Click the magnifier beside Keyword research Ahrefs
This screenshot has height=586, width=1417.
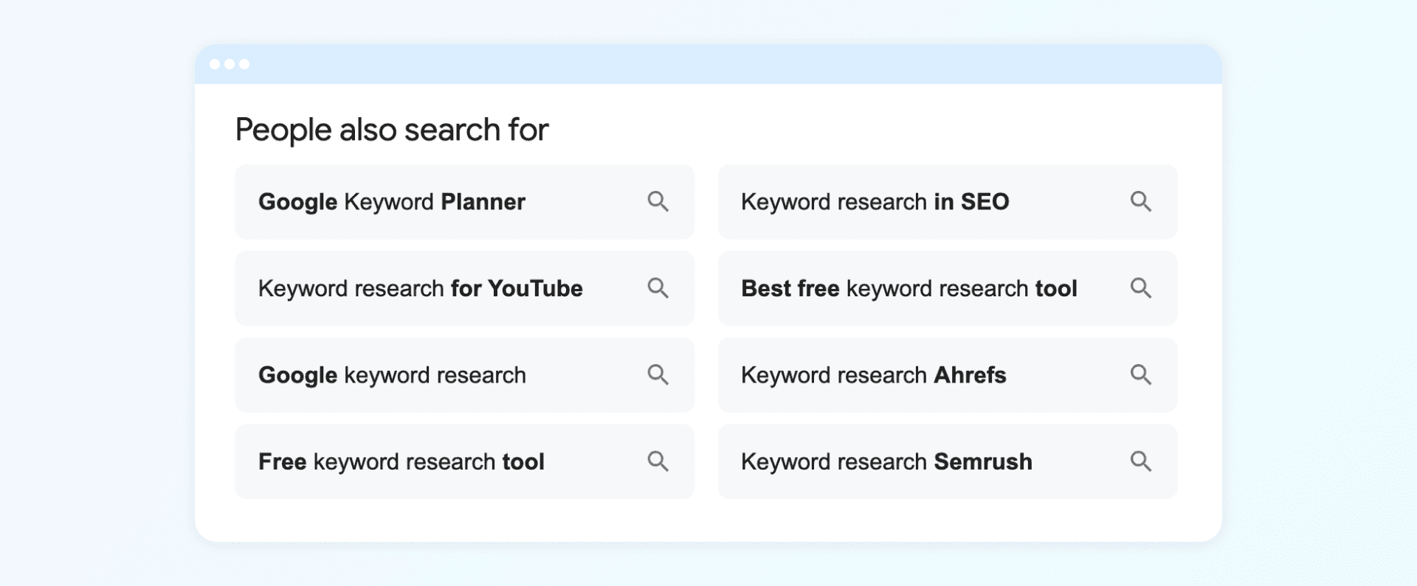[x=1141, y=375]
